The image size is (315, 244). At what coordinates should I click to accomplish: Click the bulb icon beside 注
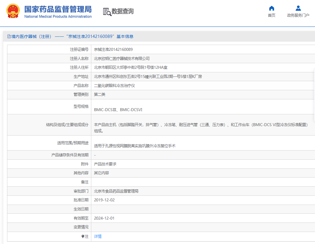83,236
